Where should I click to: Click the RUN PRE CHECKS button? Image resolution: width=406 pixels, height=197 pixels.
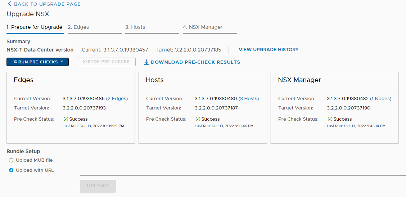[x=37, y=62]
